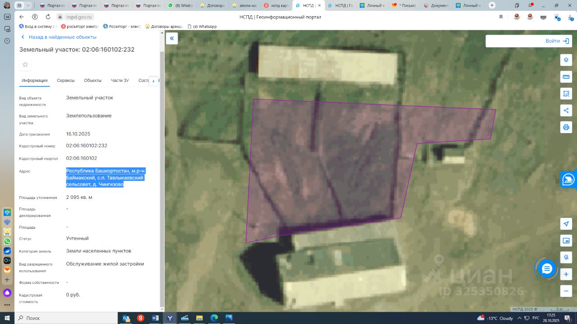Click the highlighted address text

click(x=105, y=178)
